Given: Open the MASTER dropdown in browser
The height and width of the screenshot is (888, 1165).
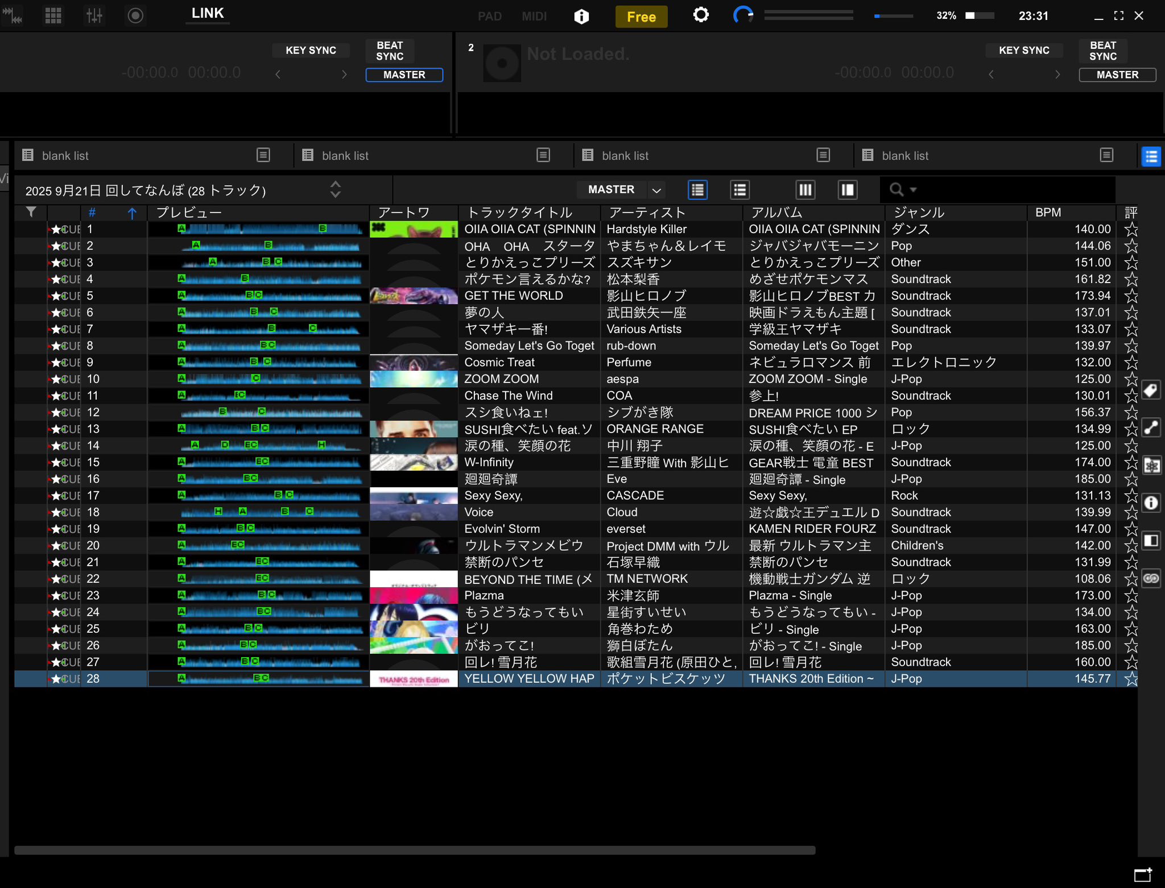Looking at the screenshot, I should pyautogui.click(x=656, y=190).
